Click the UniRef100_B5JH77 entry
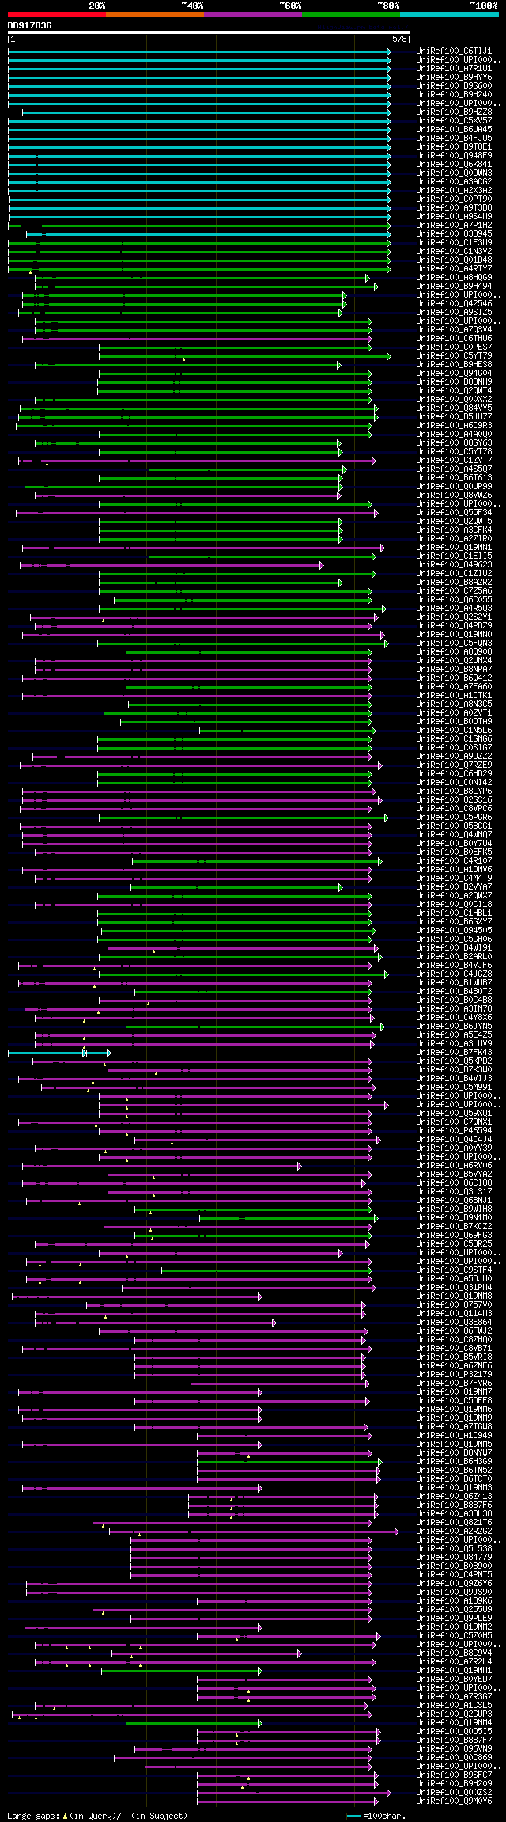 [x=454, y=417]
